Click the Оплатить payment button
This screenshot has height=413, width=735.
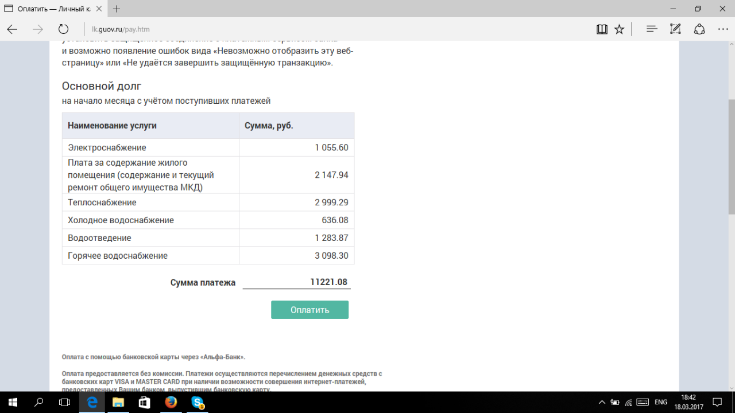(x=310, y=310)
